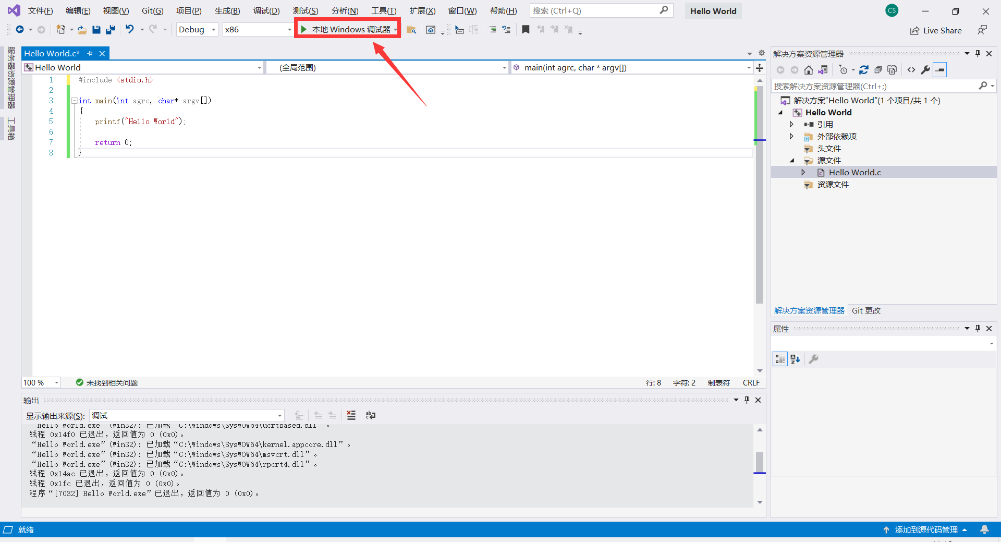Click 添加到源代码管理 in the status bar
This screenshot has height=542, width=1001.
point(926,529)
